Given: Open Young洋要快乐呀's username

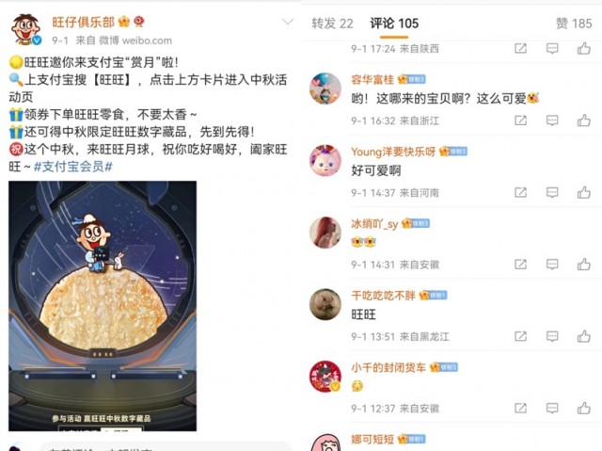Looking at the screenshot, I should click(x=393, y=152).
